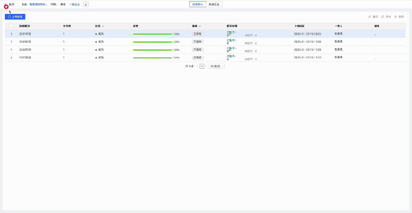The image size is (412, 213).
Task: Click the 删除 trash icon
Action: point(396,17)
